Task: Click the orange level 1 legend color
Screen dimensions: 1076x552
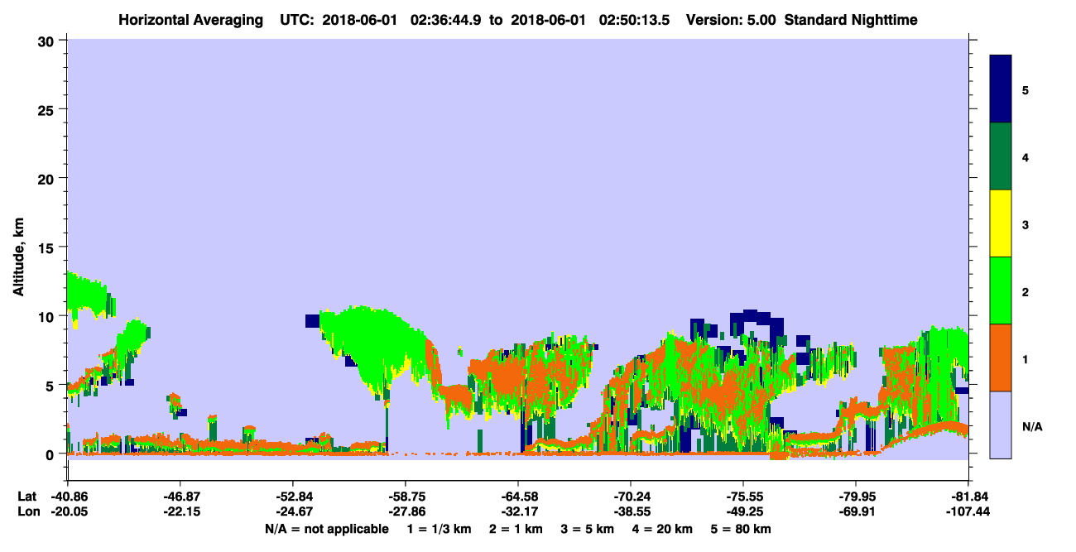Action: [1001, 358]
